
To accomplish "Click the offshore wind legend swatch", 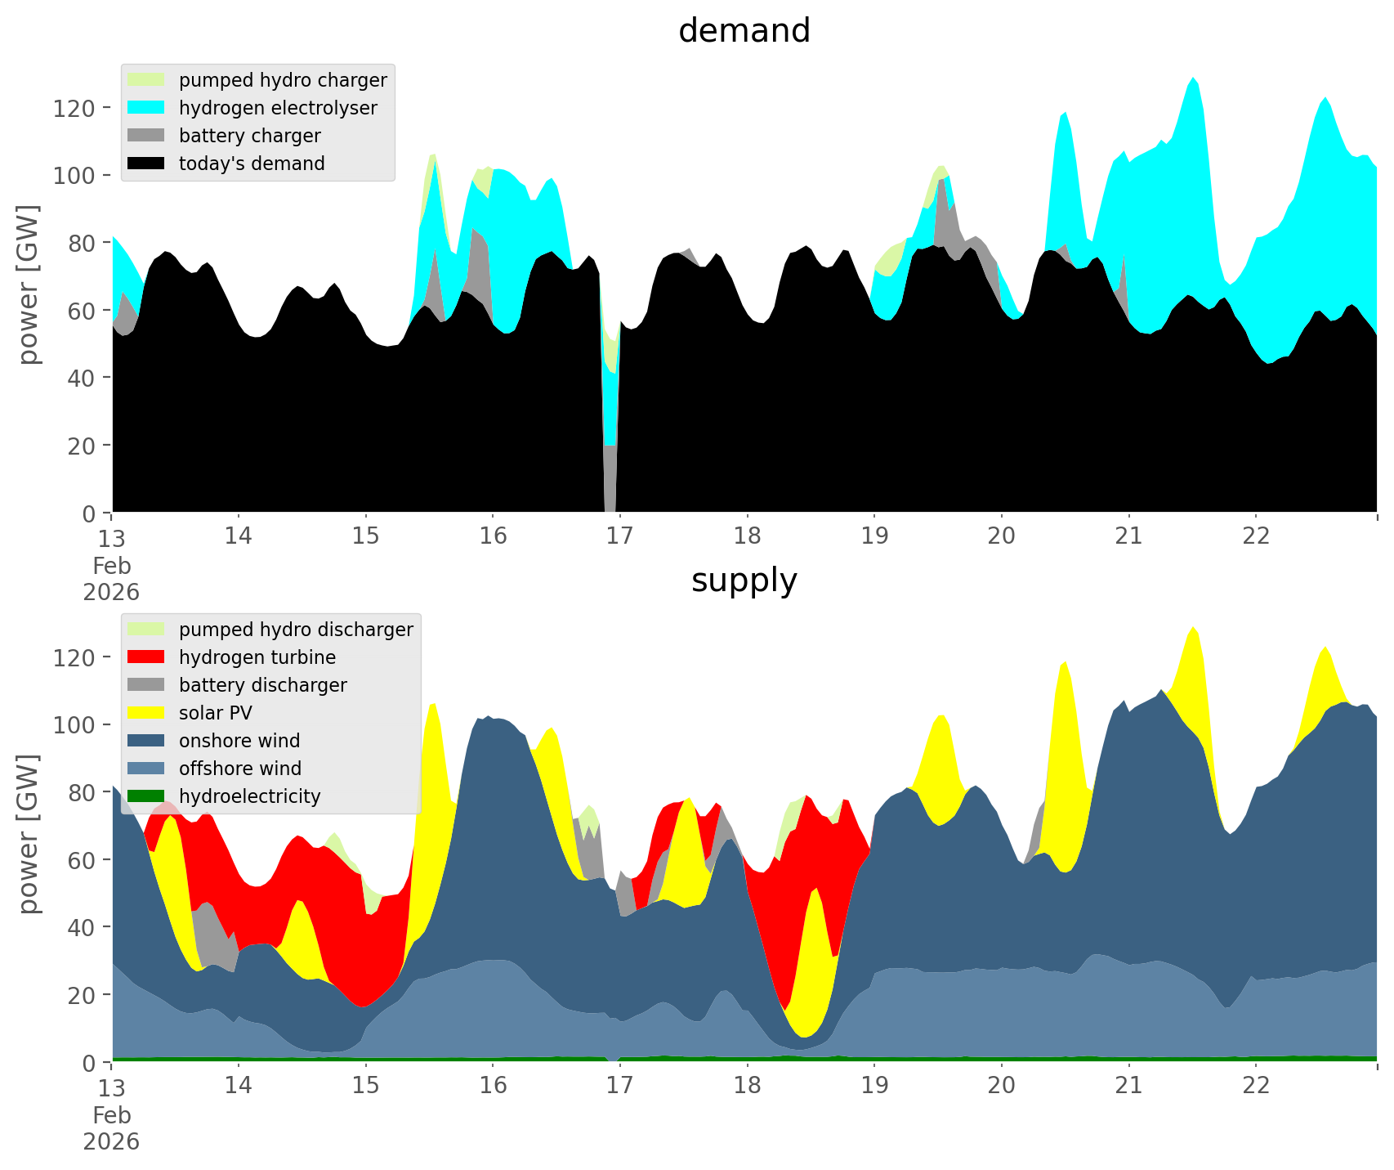I will point(146,769).
